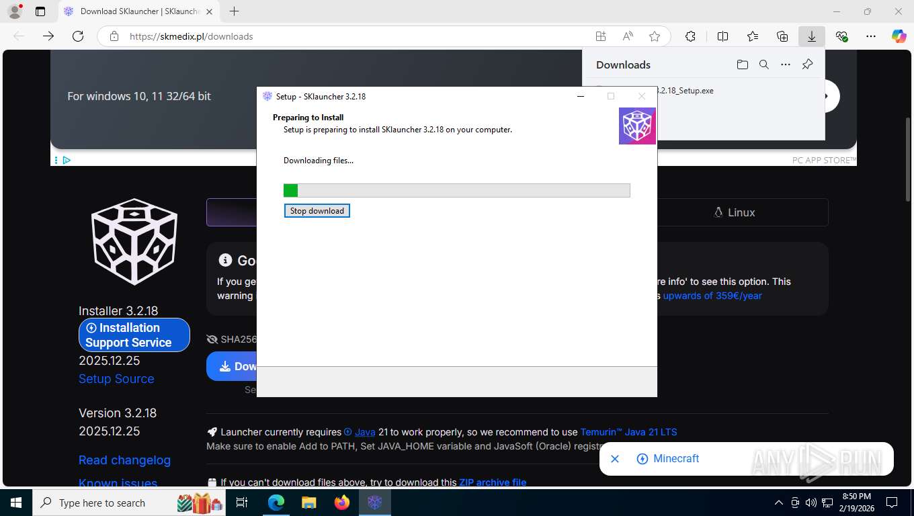The image size is (914, 516).
Task: Open SKlauncher setup from the taskbar
Action: [x=374, y=503]
